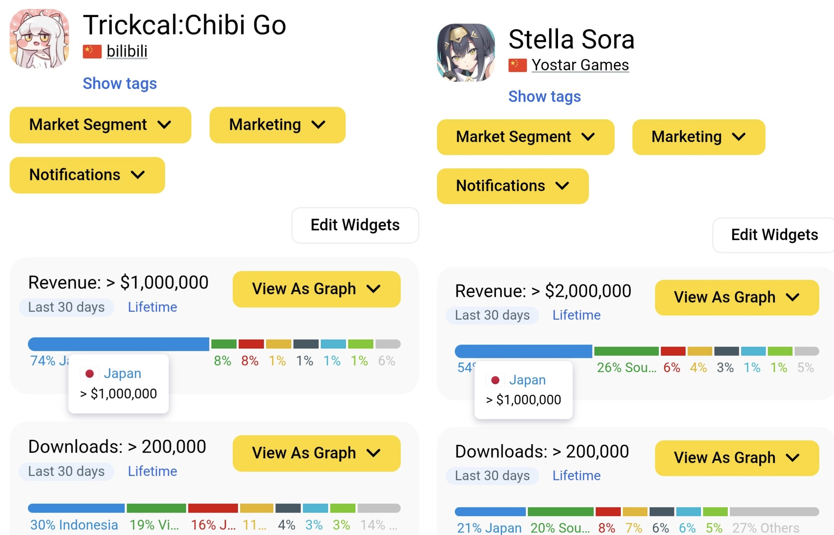Click blue Japan segment of Trickcal revenue bar
834x535 pixels.
coord(118,344)
